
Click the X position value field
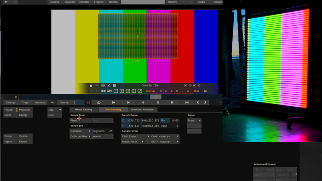click(x=131, y=120)
